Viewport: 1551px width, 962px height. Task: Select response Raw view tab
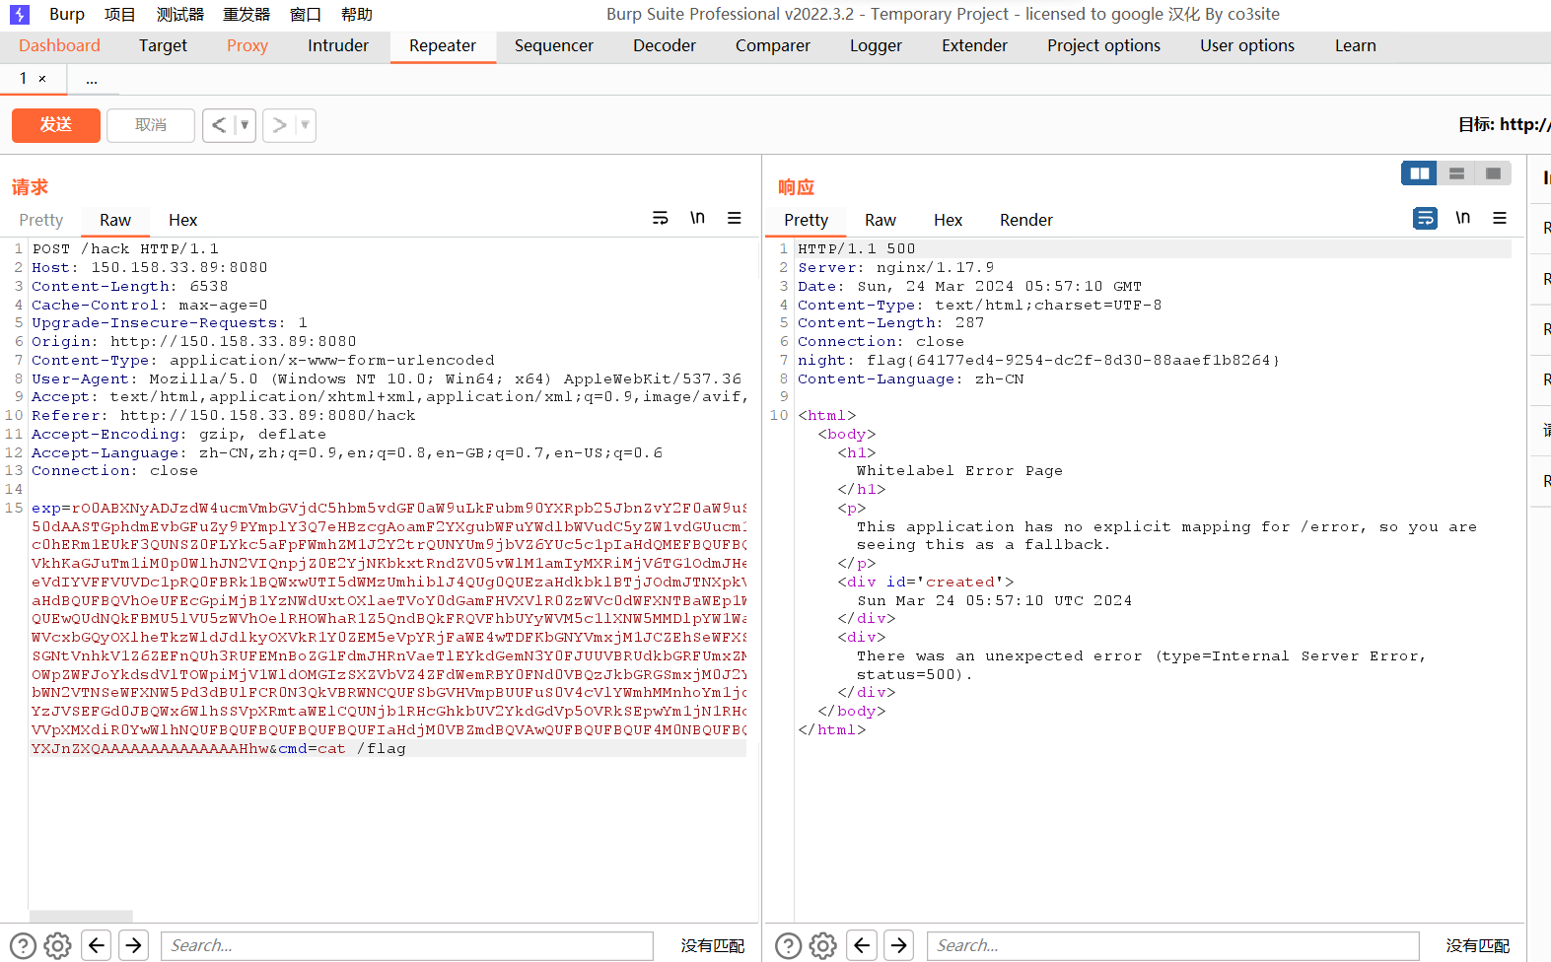click(x=881, y=220)
